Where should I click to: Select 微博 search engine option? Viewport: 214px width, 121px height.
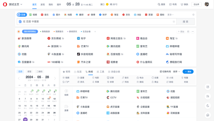point(91,15)
